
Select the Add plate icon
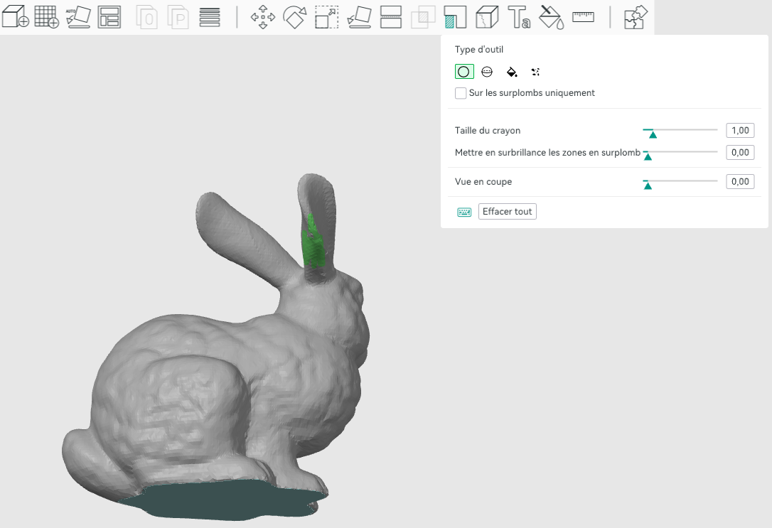[x=47, y=17]
